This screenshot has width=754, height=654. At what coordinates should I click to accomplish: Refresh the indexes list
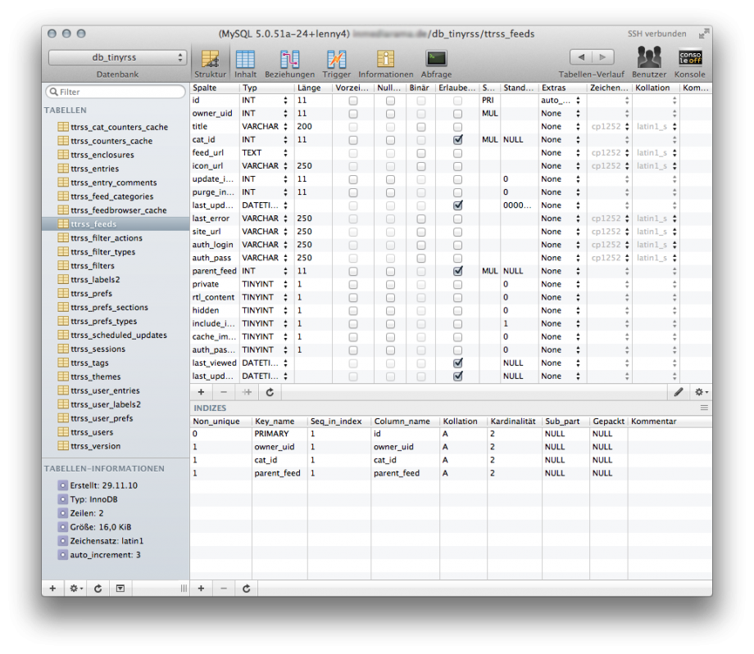246,589
